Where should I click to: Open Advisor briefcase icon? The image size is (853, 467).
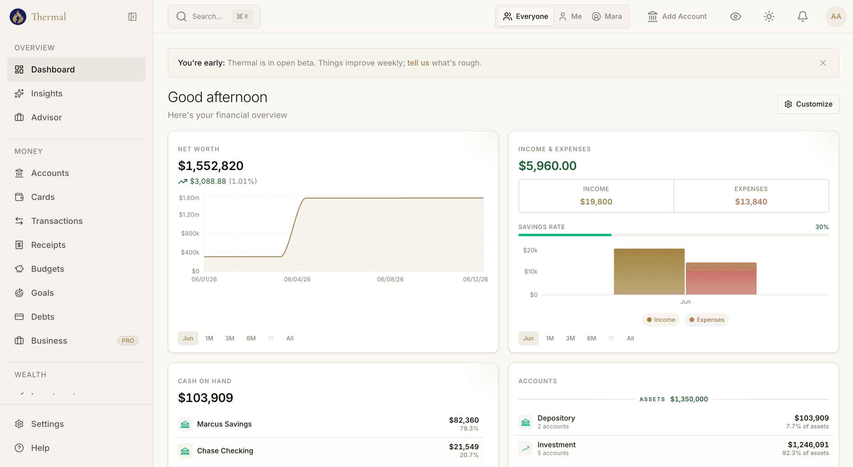click(x=19, y=117)
